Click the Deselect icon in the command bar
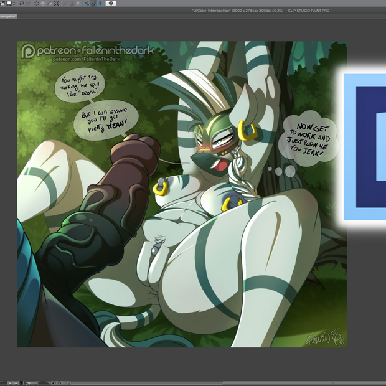The width and height of the screenshot is (386, 386). 65,3
